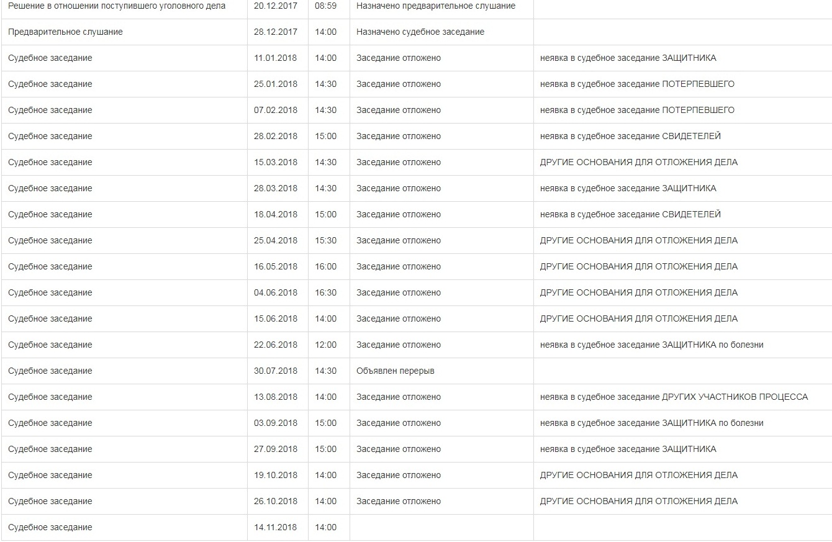The width and height of the screenshot is (832, 542).
Task: Click 'Решение в отношении поступившего уголовного дела' cell
Action: [x=117, y=6]
